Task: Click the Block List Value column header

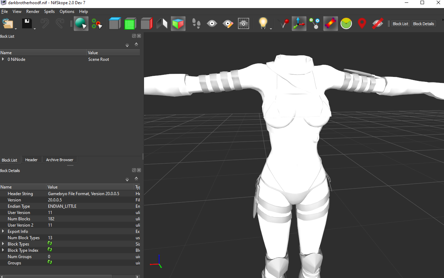Action: tap(114, 53)
